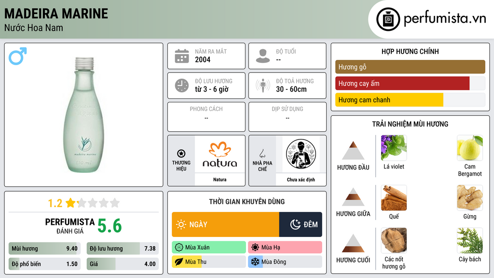Select the Mùa Thu season bar
494x278 pixels.
[x=209, y=262]
